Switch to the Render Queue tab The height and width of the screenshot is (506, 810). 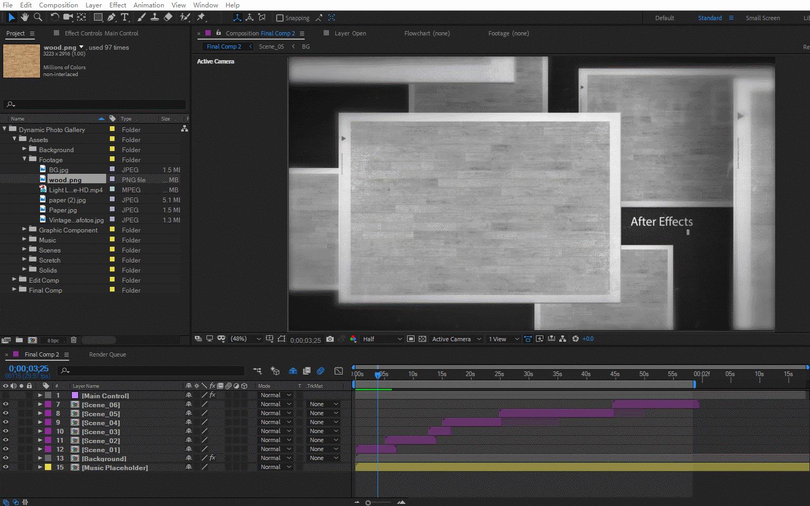(107, 354)
